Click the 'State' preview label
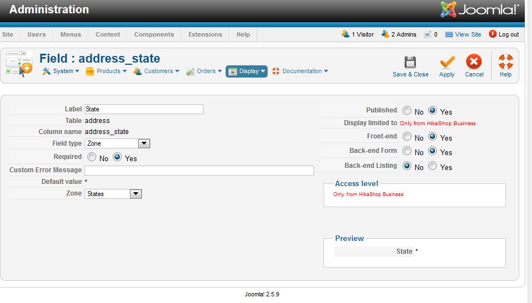Image resolution: width=532 pixels, height=303 pixels. [404, 251]
